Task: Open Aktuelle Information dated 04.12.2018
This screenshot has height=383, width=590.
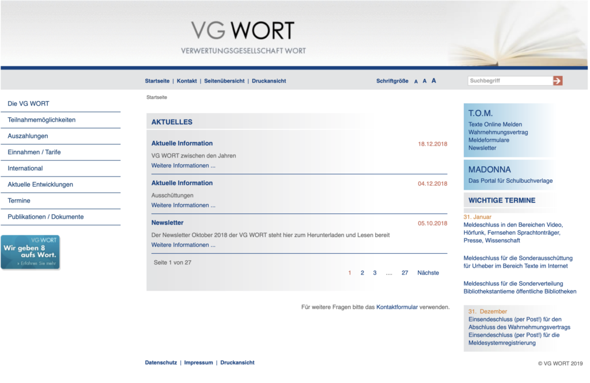Action: coord(182,183)
